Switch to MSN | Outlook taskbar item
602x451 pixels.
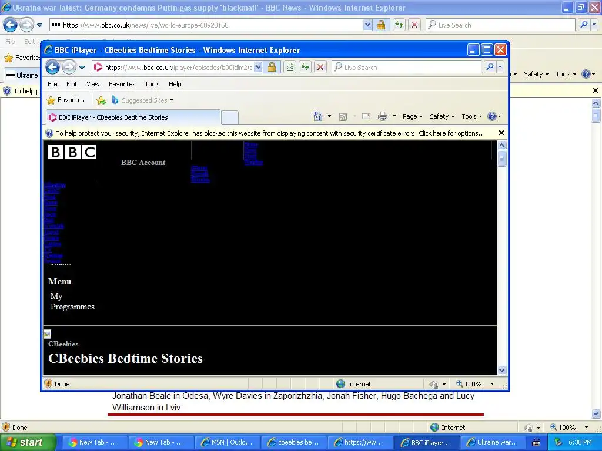point(228,442)
